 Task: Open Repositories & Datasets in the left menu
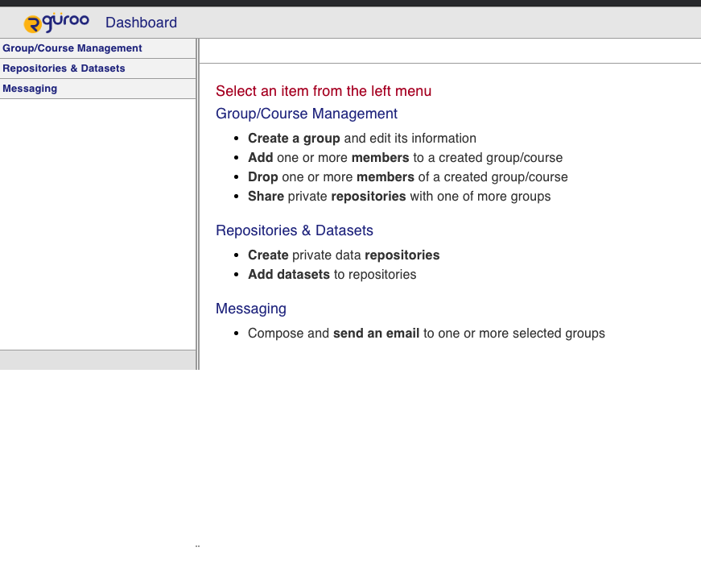(x=64, y=68)
